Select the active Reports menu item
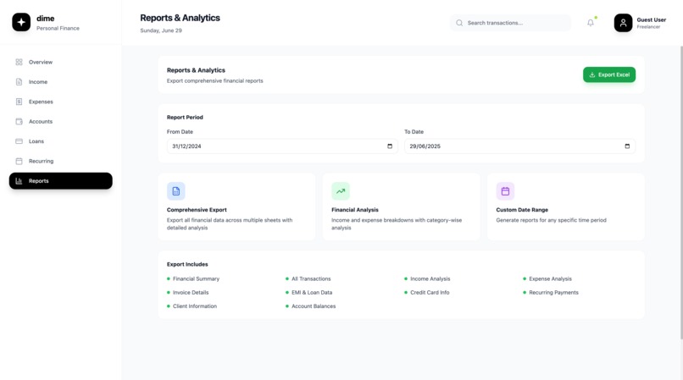The image size is (683, 380). point(60,180)
